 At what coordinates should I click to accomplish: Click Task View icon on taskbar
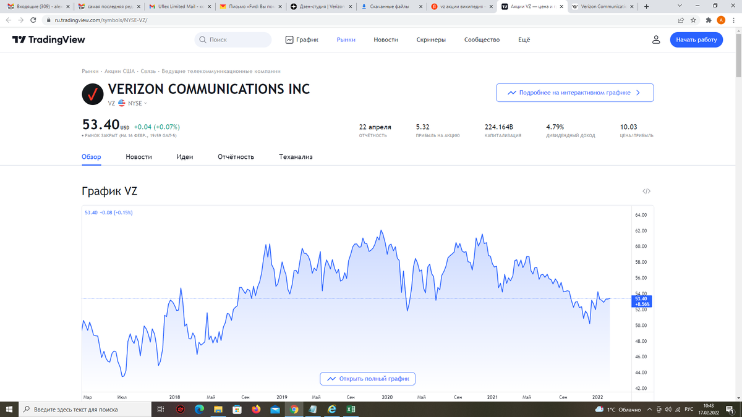161,410
